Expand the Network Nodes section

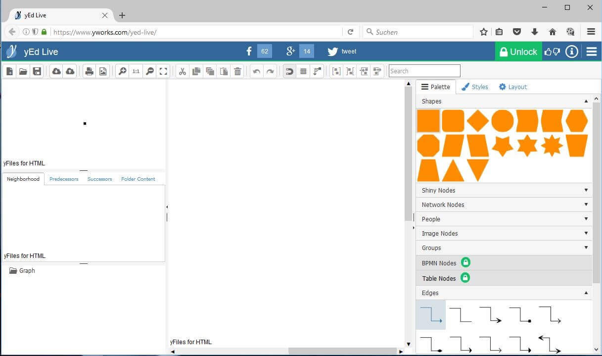coord(504,204)
